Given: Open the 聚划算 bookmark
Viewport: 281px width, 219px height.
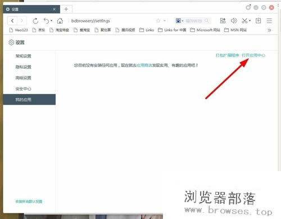Looking at the screenshot, I should coord(103,30).
